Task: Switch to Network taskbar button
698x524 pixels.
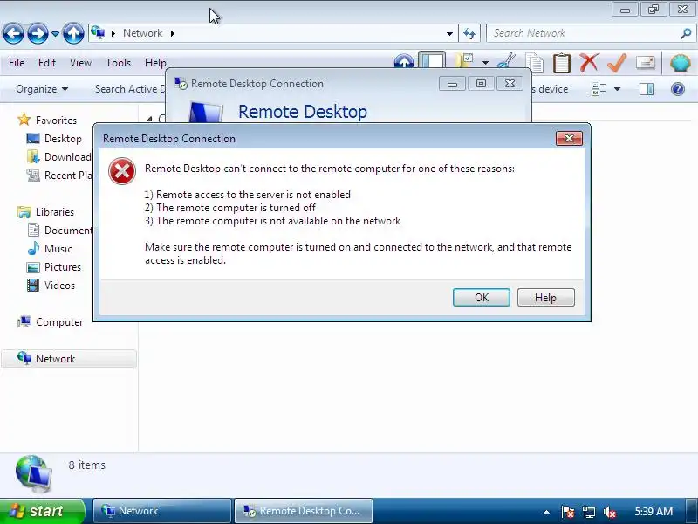Action: (162, 511)
